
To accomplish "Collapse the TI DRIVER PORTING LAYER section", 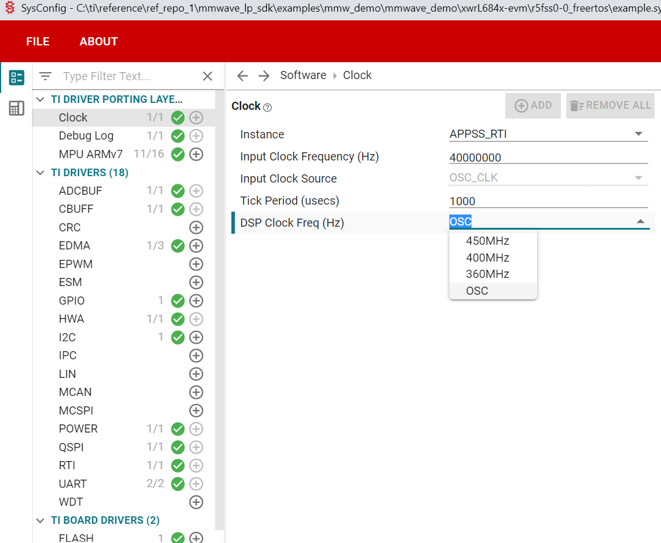I will [x=40, y=99].
